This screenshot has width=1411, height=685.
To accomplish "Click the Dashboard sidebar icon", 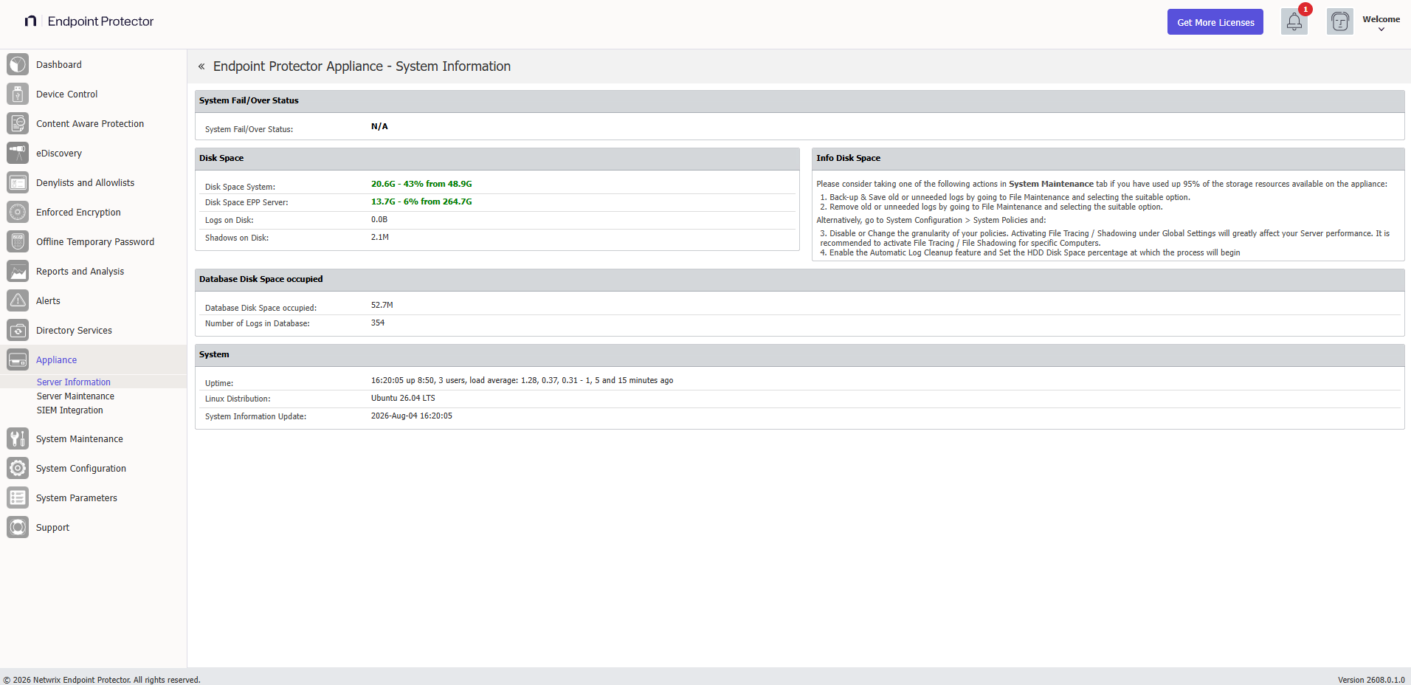I will (x=18, y=64).
